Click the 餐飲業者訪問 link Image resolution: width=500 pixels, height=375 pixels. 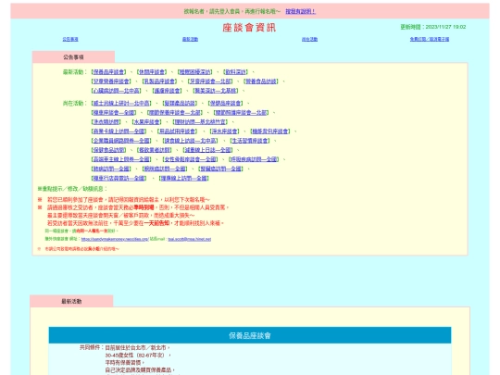point(155,150)
